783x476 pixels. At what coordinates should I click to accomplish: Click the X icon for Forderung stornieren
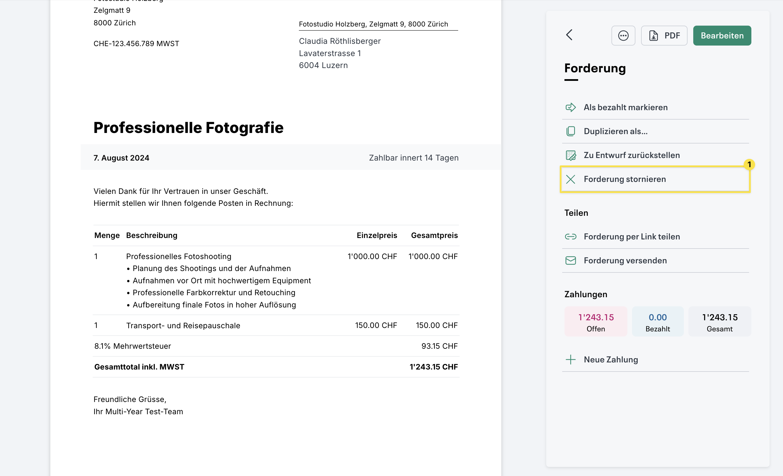(570, 179)
